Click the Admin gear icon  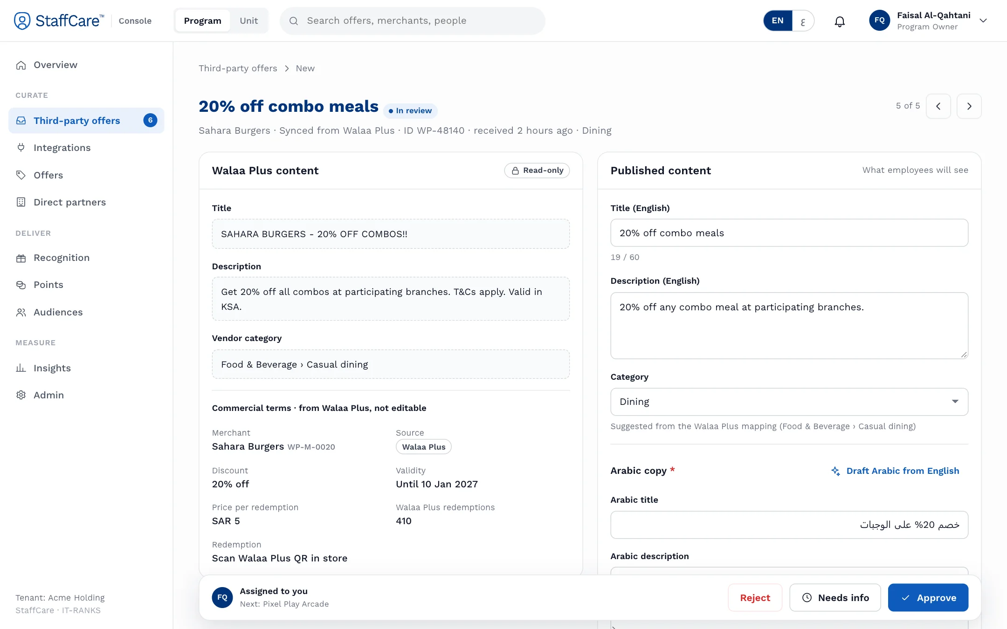pos(21,395)
